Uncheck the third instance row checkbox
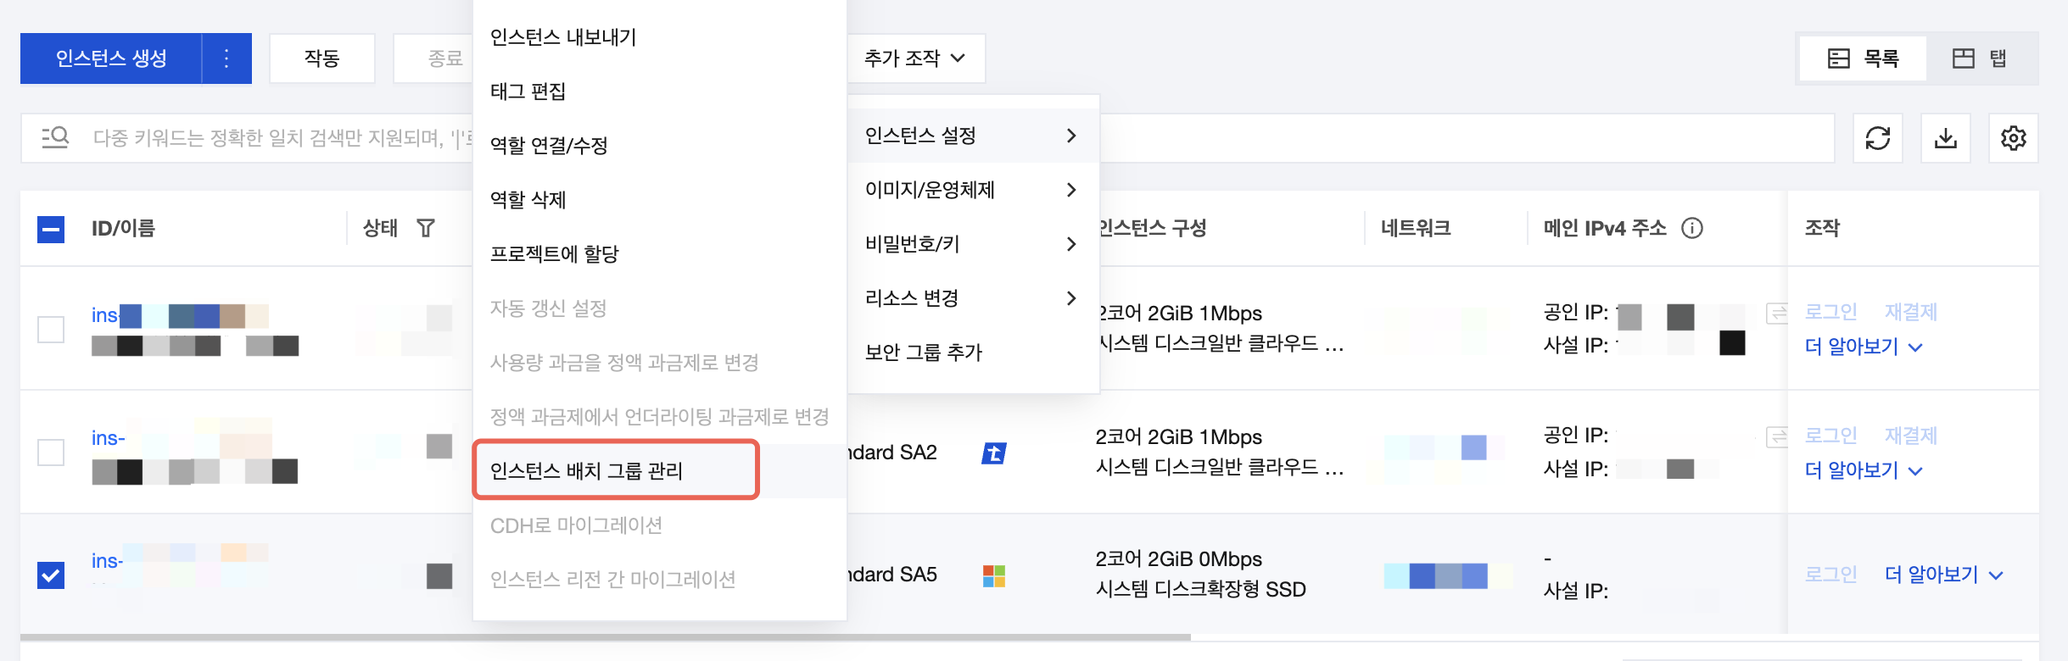Screen dimensions: 2068x661 coord(51,575)
